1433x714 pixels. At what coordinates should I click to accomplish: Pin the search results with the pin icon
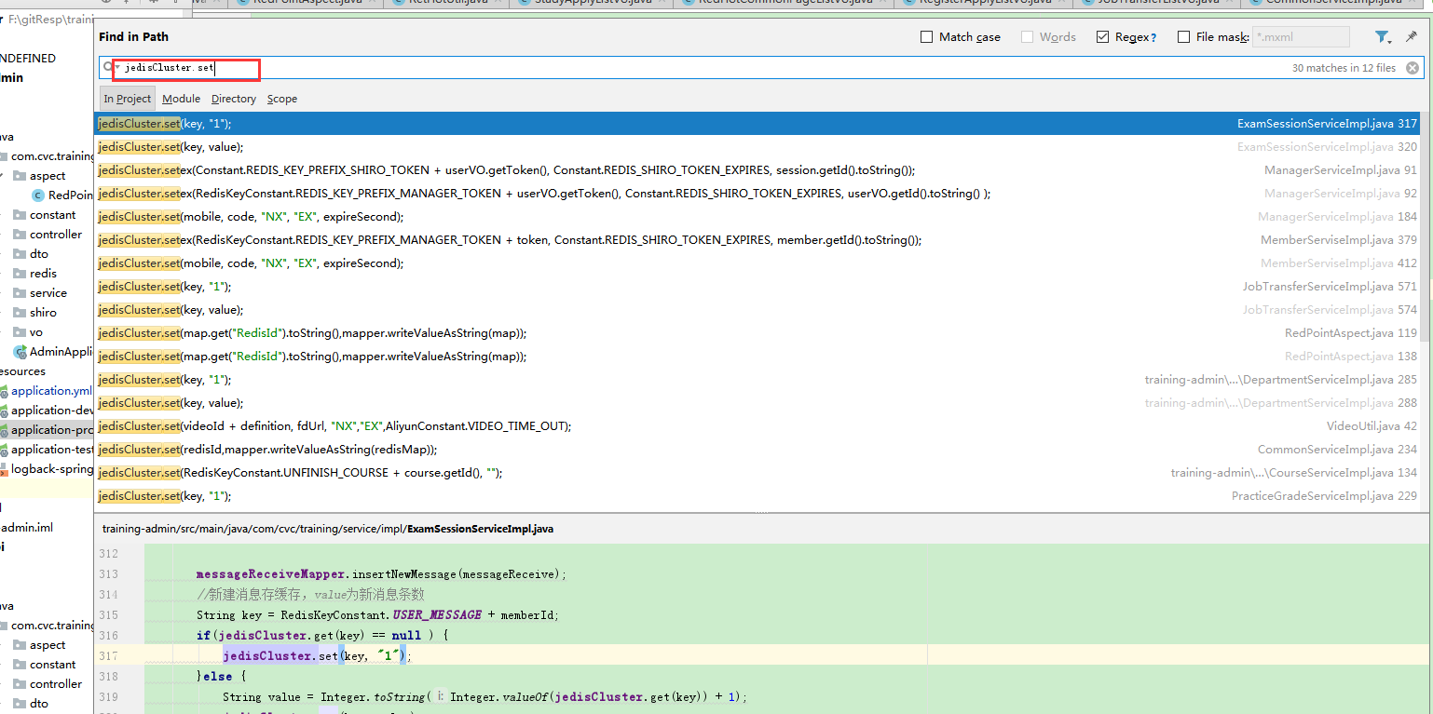1410,36
